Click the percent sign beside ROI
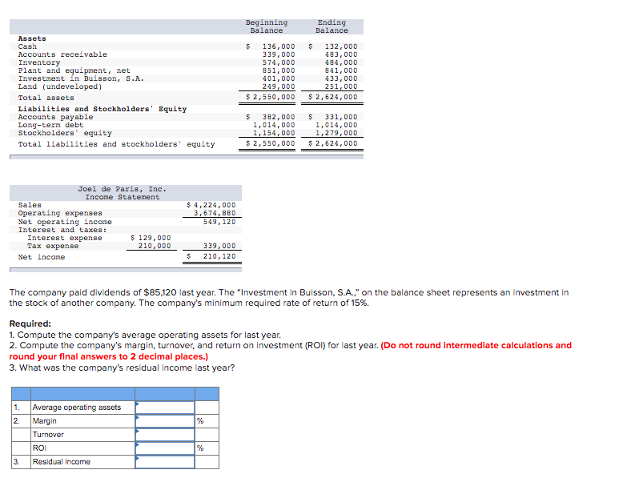 pyautogui.click(x=200, y=448)
